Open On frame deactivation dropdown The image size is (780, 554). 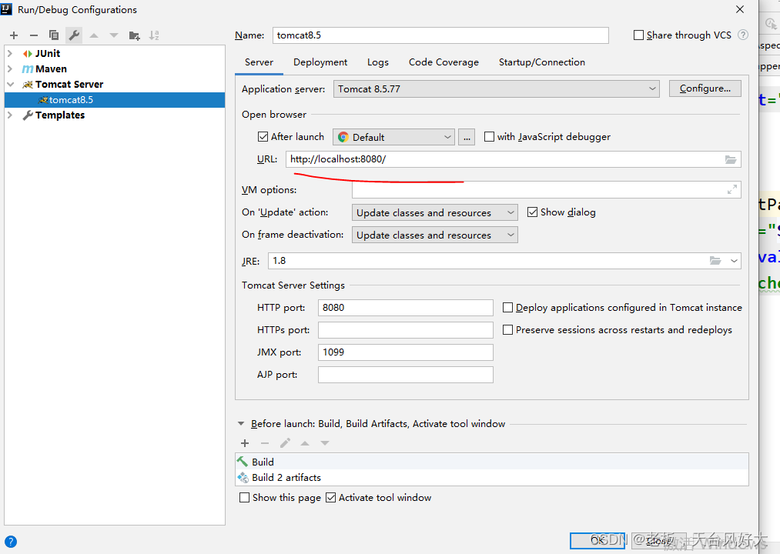tap(435, 235)
